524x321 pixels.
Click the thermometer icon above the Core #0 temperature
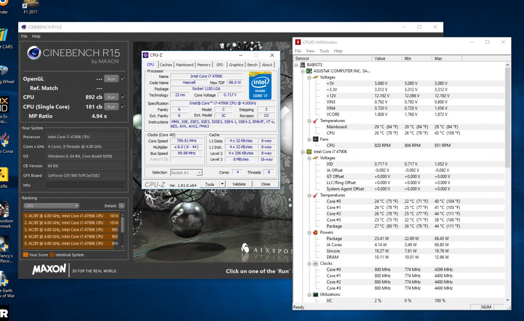pyautogui.click(x=315, y=195)
